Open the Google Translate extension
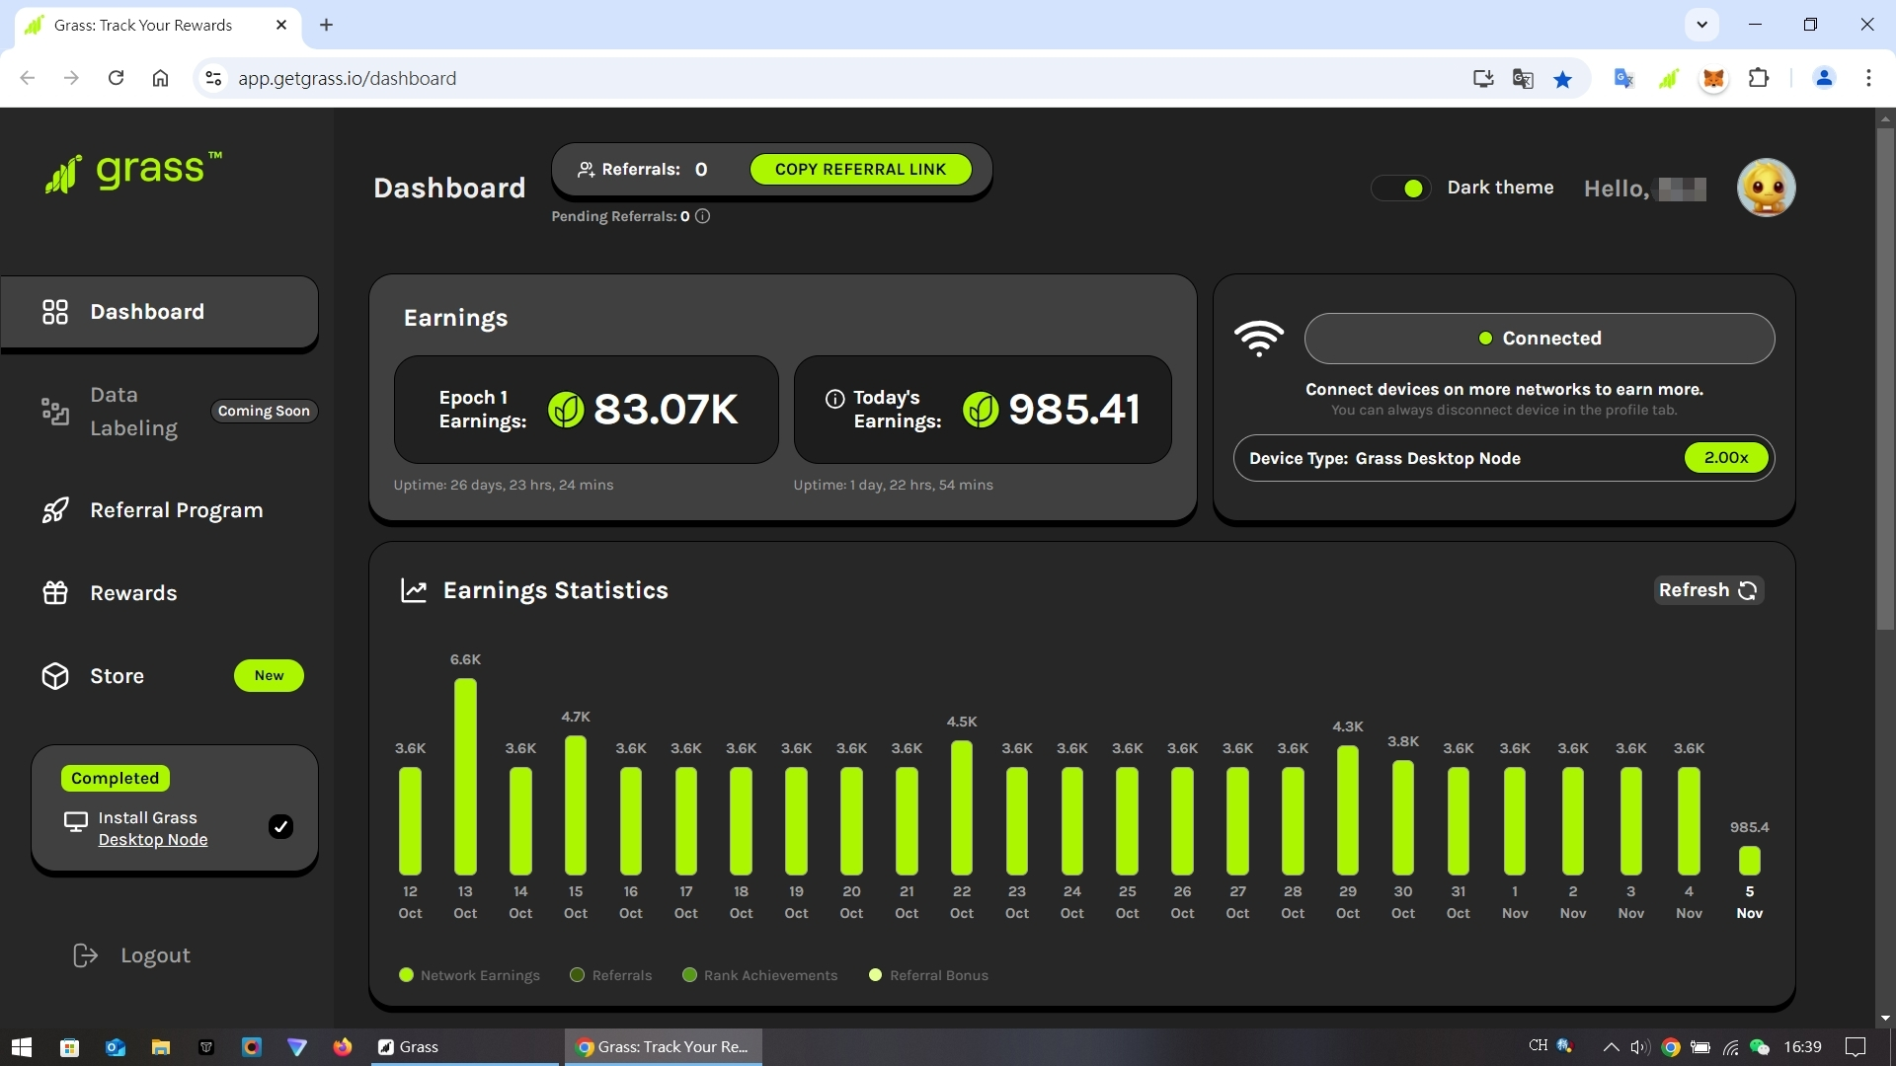 [1623, 78]
